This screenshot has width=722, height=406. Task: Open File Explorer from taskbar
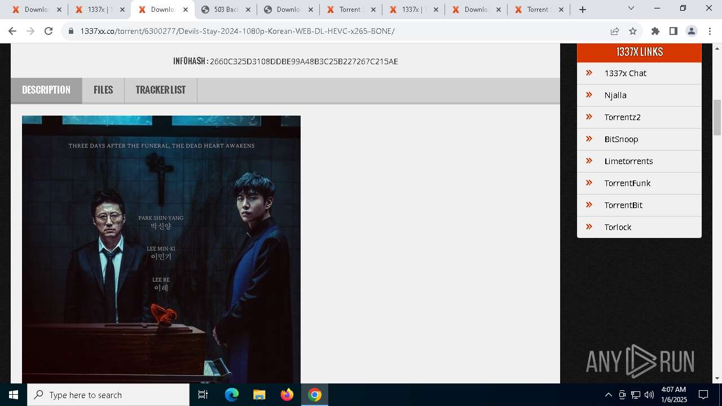259,395
